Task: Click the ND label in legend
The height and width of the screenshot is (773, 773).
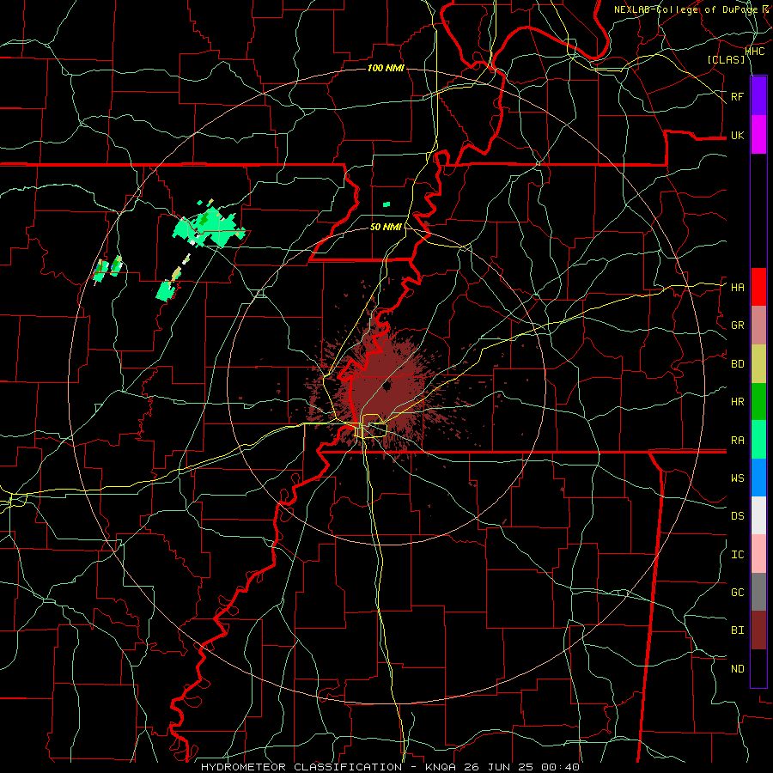Action: (x=738, y=668)
